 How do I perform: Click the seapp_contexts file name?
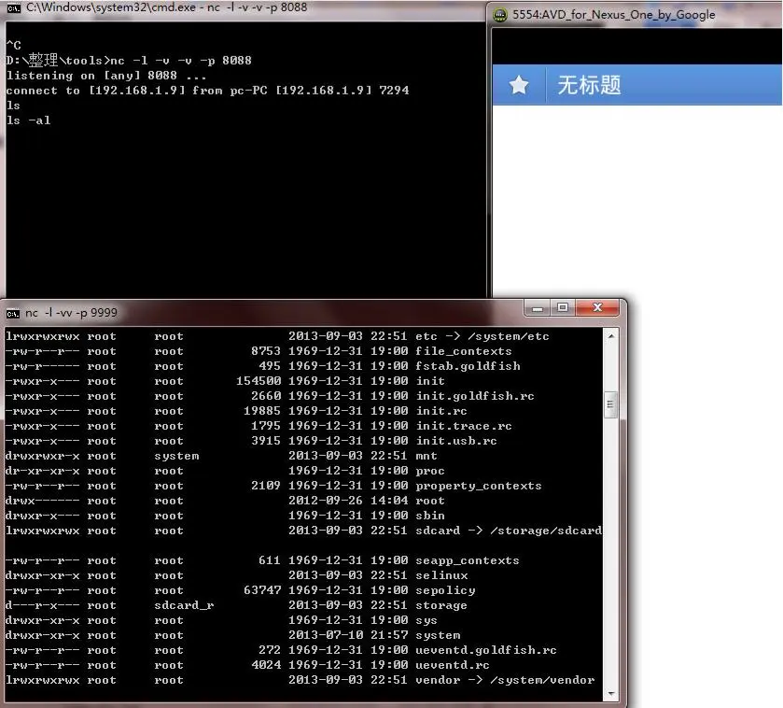(468, 560)
